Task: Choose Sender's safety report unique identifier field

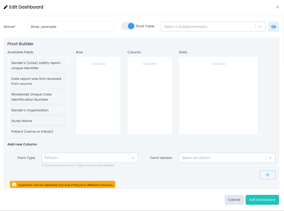Action: pyautogui.click(x=38, y=66)
